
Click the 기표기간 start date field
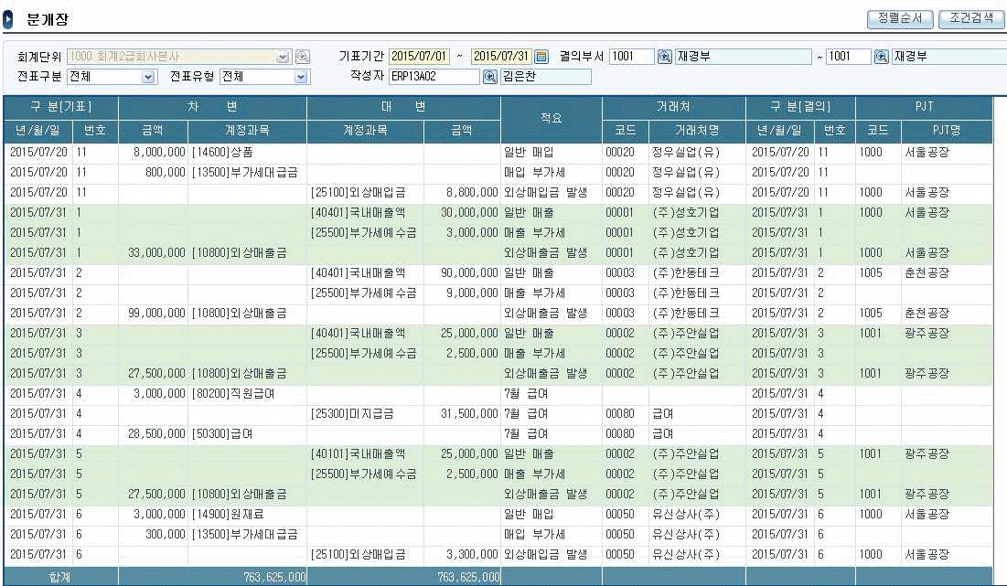(x=418, y=57)
